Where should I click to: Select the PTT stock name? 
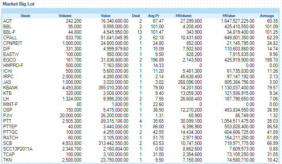(x=7, y=121)
